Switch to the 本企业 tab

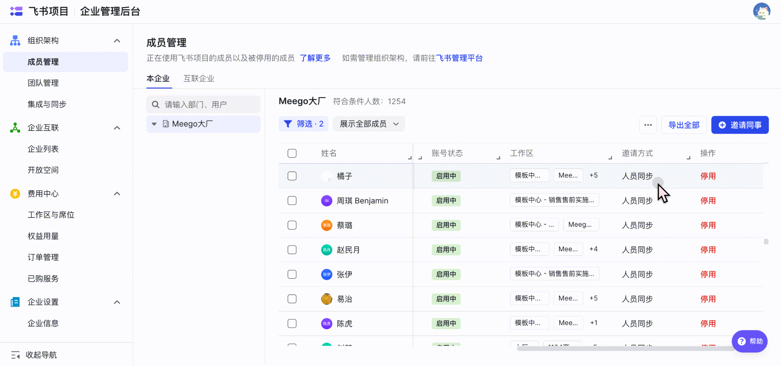pyautogui.click(x=158, y=79)
